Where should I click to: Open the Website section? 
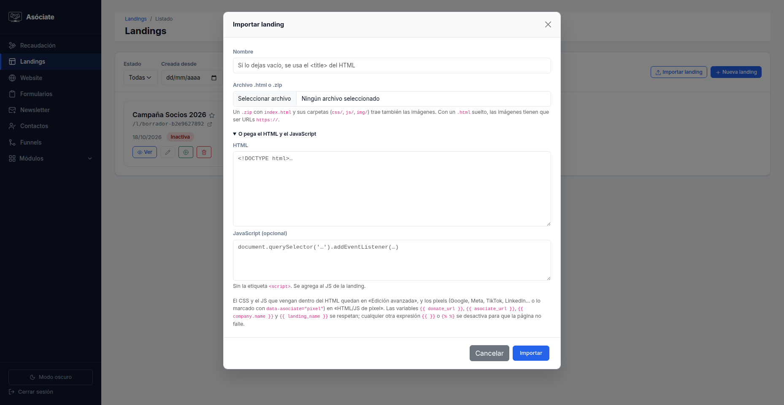pos(51,78)
